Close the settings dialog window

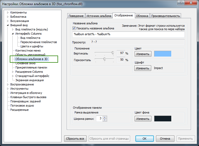191,3
